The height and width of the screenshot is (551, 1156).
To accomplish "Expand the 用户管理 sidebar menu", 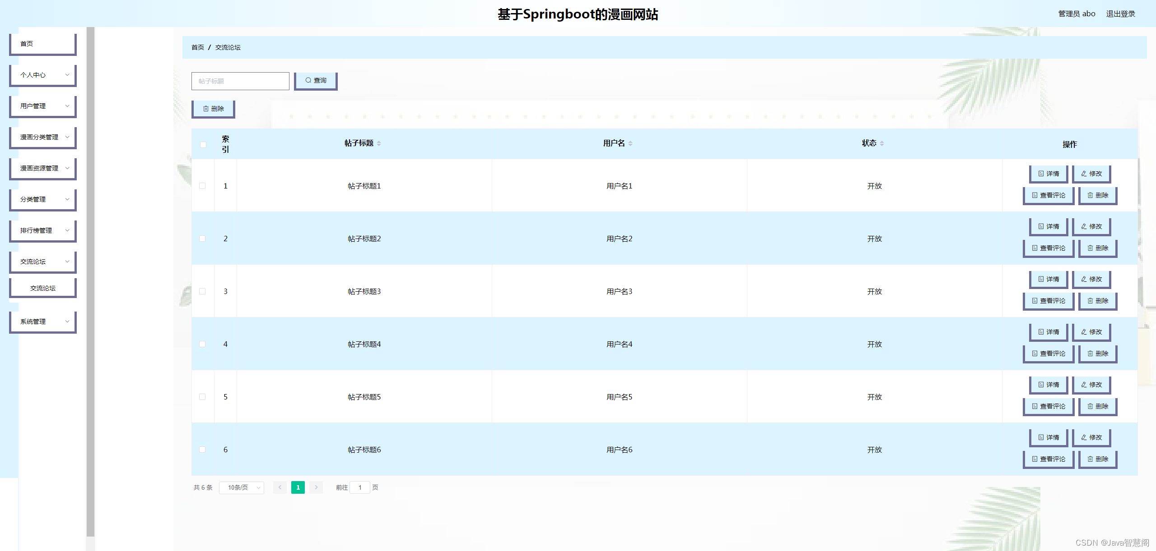I will [x=43, y=106].
